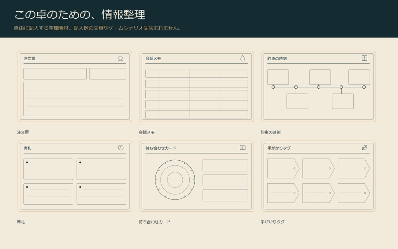Viewport: 398px width, 249px height.
Task: Click the page heading この卓のための、情報整理
Action: pyautogui.click(x=80, y=14)
